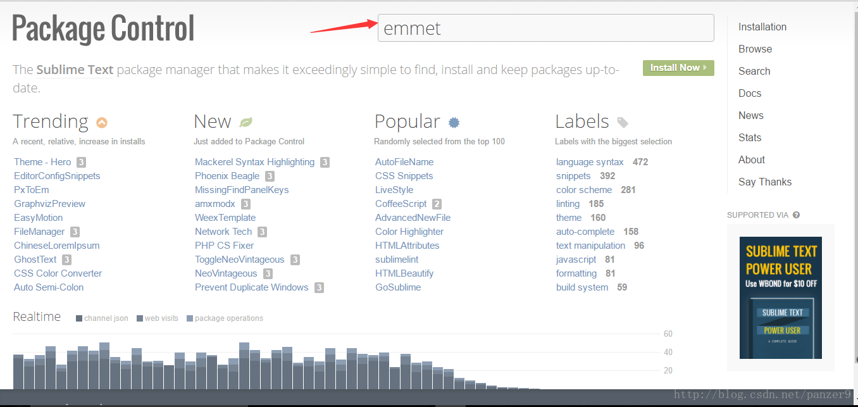Open the MissingFindPanelKeys package

[x=242, y=190]
